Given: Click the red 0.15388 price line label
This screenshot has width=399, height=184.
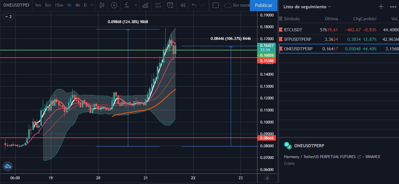Looking at the screenshot, I should click(267, 60).
